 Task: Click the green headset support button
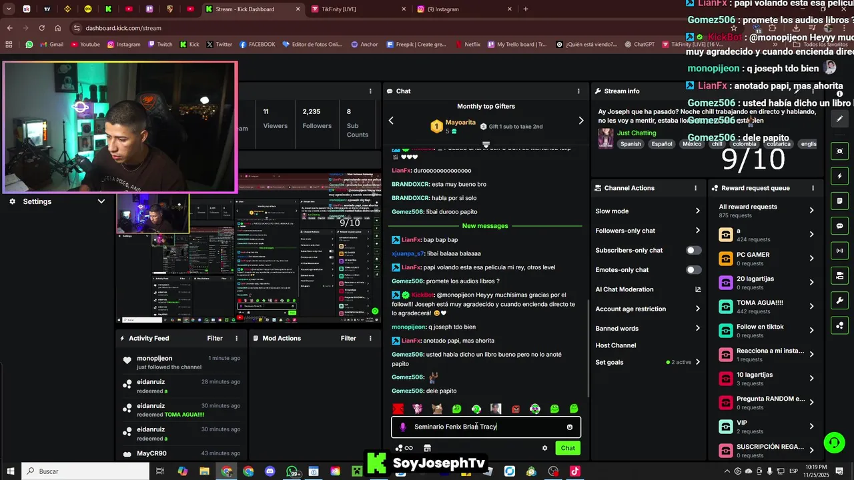point(833,443)
